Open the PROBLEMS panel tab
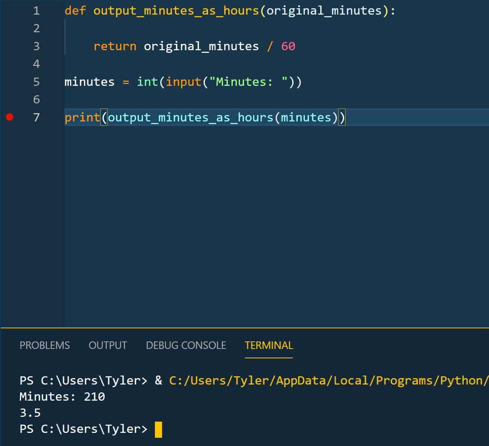Image resolution: width=489 pixels, height=446 pixels. pyautogui.click(x=45, y=345)
